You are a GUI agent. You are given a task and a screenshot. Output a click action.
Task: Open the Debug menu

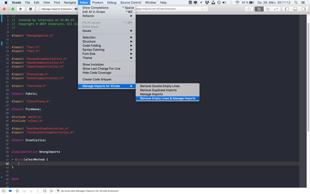point(112,3)
